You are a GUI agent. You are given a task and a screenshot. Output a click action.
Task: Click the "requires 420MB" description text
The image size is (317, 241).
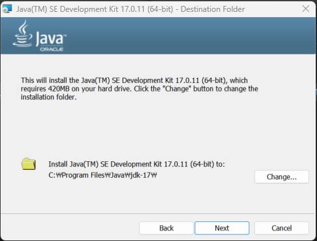tap(139, 89)
